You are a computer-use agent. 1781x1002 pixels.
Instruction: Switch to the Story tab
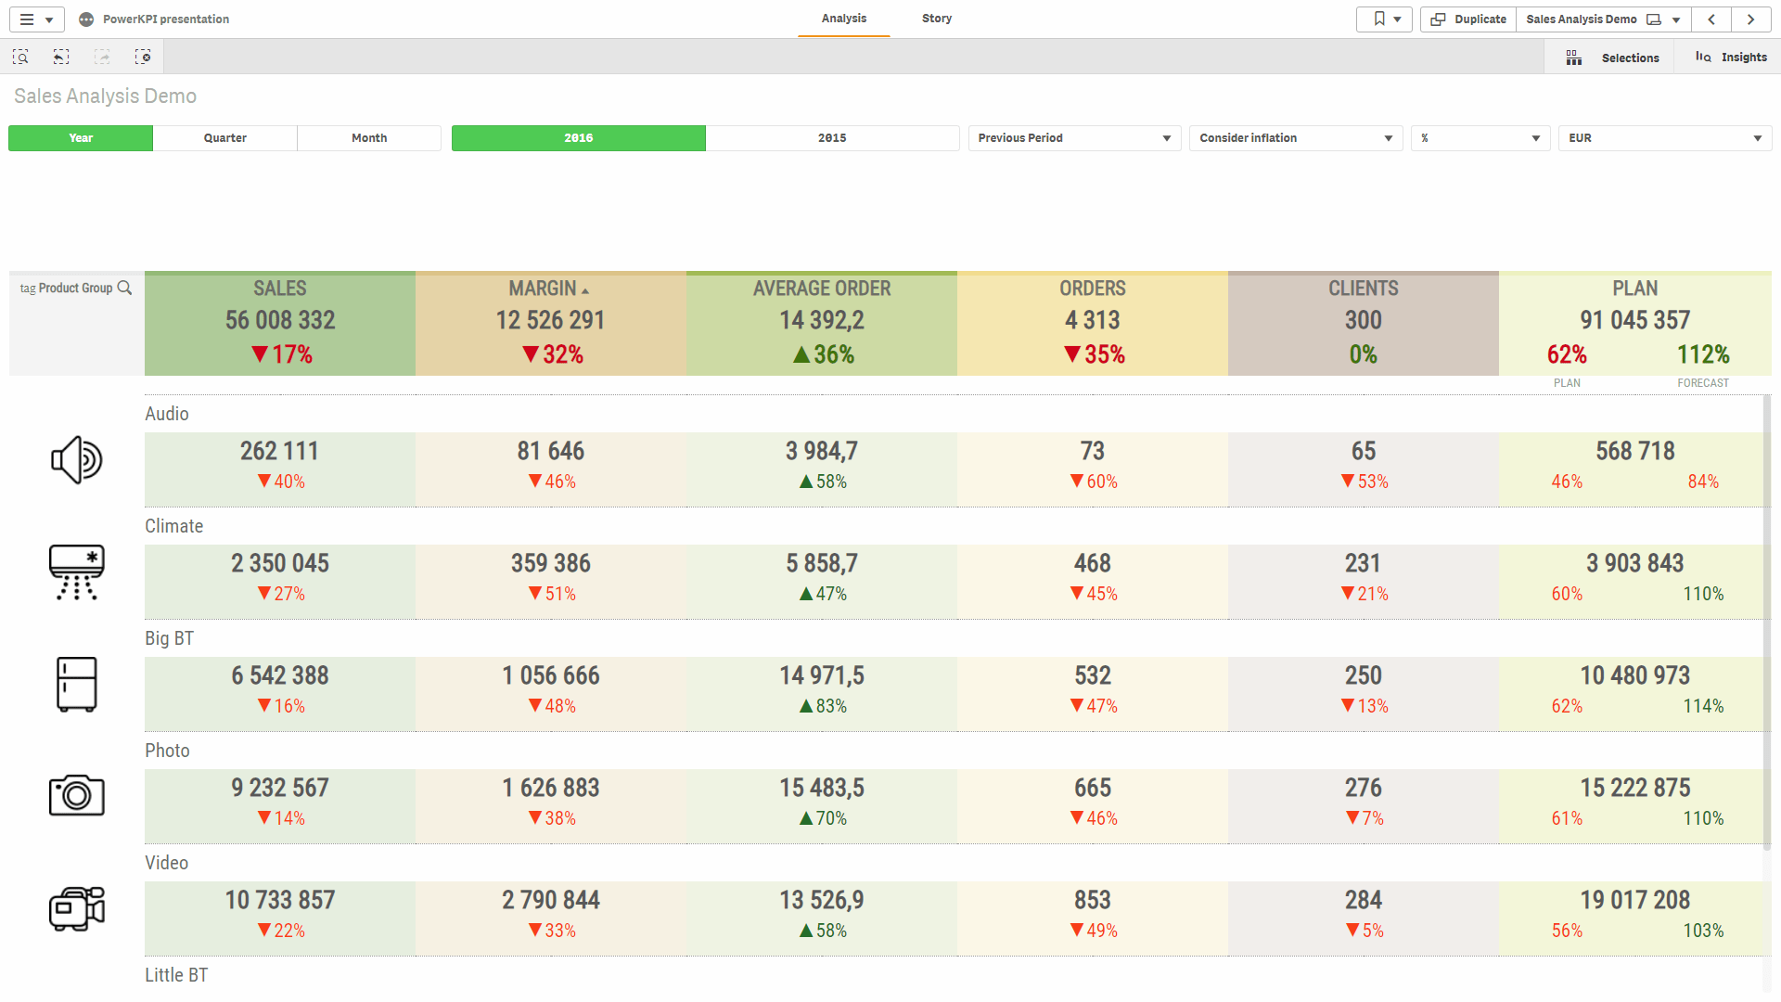click(936, 19)
